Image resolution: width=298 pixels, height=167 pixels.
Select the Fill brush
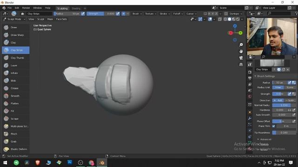(15, 111)
